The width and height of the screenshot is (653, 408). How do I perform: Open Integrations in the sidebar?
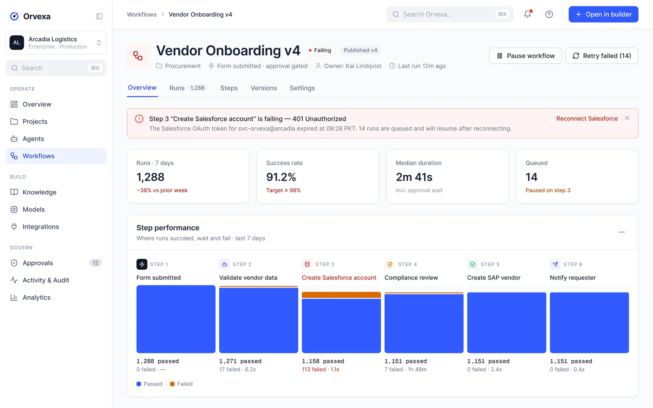56,227
